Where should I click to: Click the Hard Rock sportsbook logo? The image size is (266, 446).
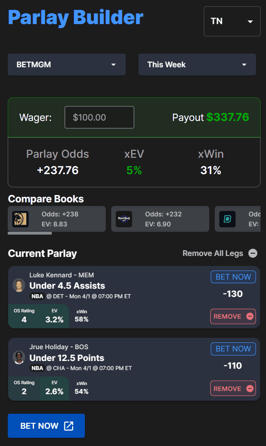(124, 219)
